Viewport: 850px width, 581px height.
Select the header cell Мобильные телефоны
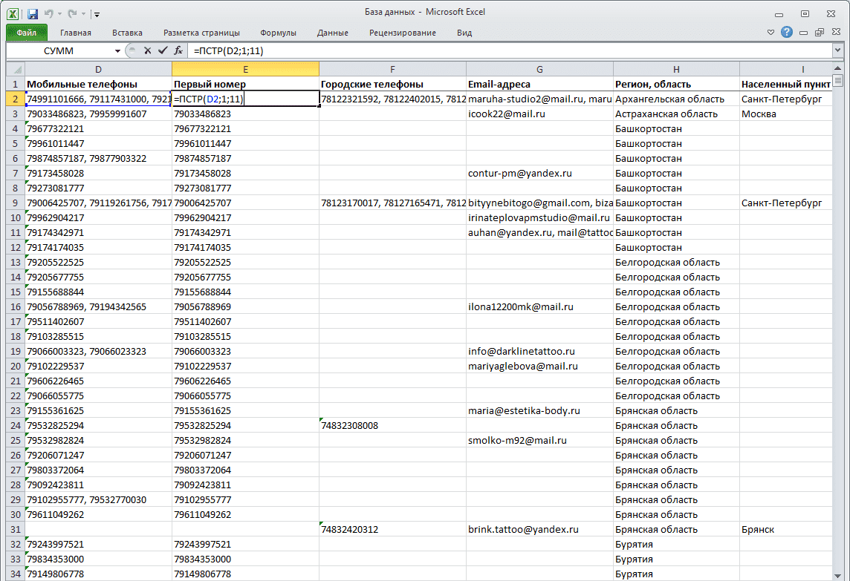[x=98, y=84]
